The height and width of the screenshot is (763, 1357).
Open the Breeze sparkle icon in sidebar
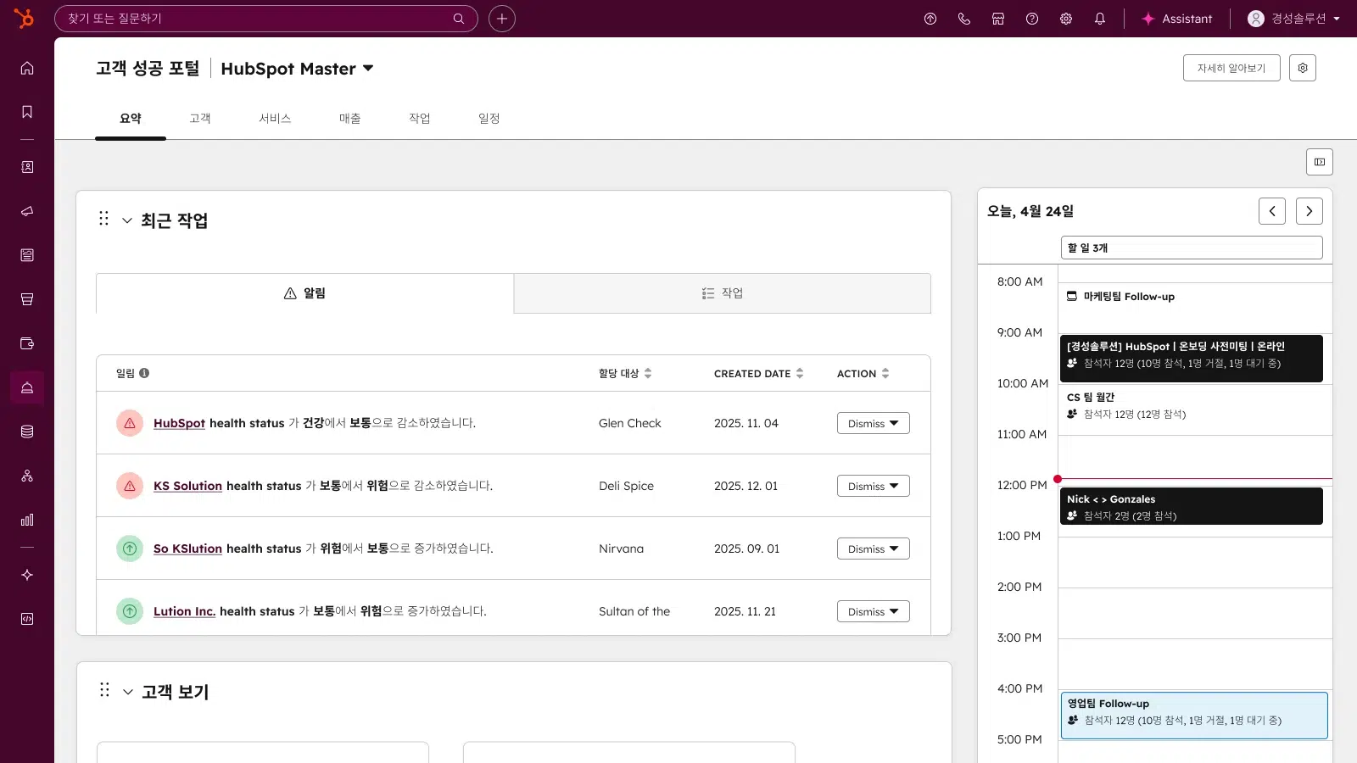pos(27,575)
